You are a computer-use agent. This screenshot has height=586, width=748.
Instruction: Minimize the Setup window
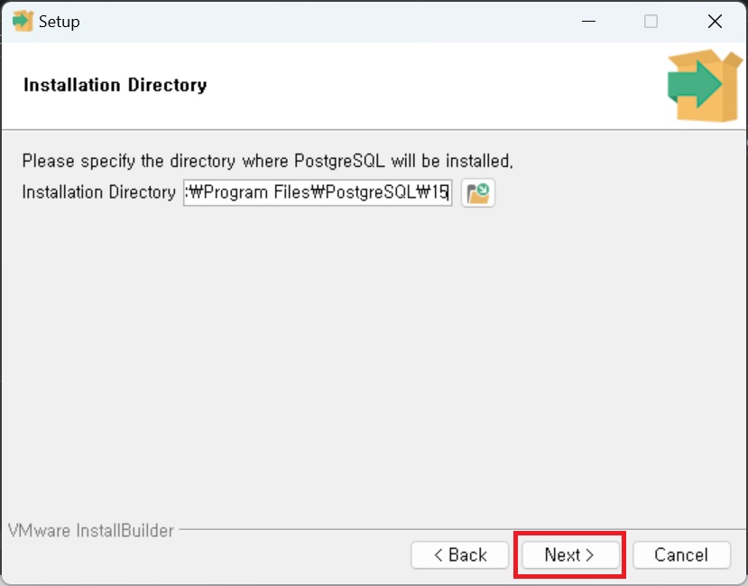click(588, 22)
